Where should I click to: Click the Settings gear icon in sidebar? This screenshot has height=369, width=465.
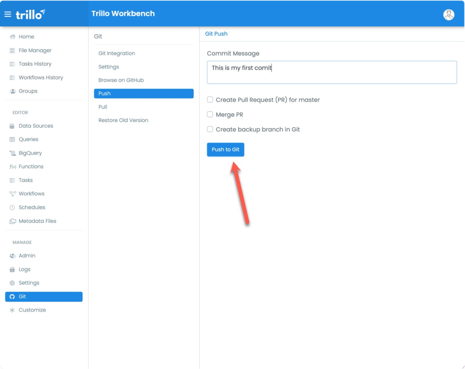tap(12, 283)
